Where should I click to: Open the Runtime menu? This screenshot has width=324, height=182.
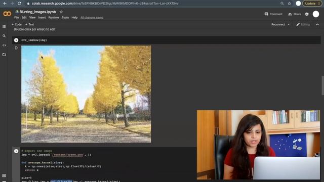click(54, 18)
